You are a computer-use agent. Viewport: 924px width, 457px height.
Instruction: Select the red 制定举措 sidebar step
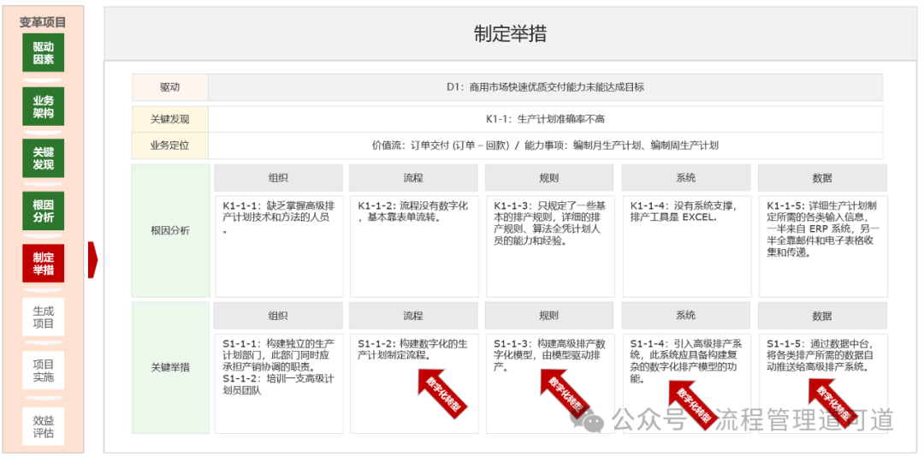click(x=44, y=264)
